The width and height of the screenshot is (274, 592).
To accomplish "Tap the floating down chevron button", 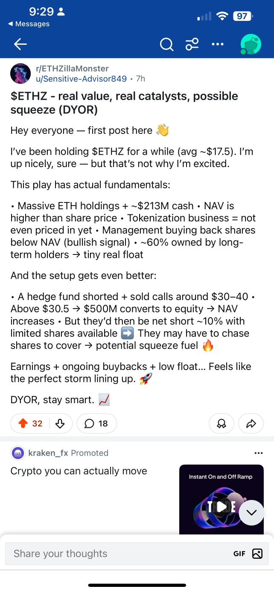I will point(251,512).
